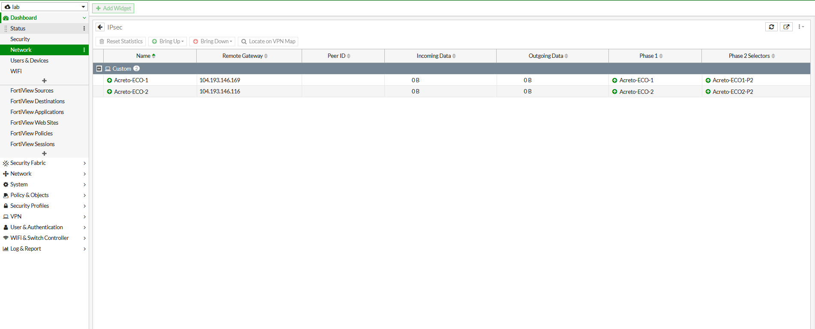This screenshot has height=329, width=815.
Task: Open options for Network dashboard
Action: point(84,50)
